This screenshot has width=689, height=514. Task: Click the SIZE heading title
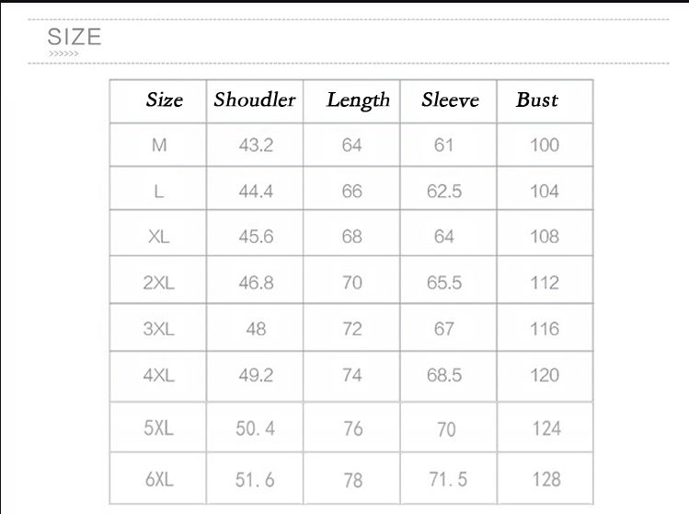click(75, 38)
